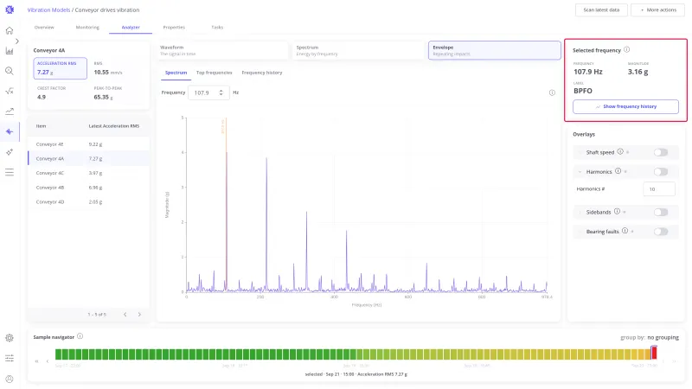
Task: Click the Harmonics # field showing 10
Action: coord(659,188)
